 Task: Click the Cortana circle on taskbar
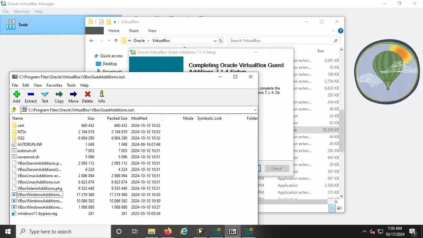point(119,231)
